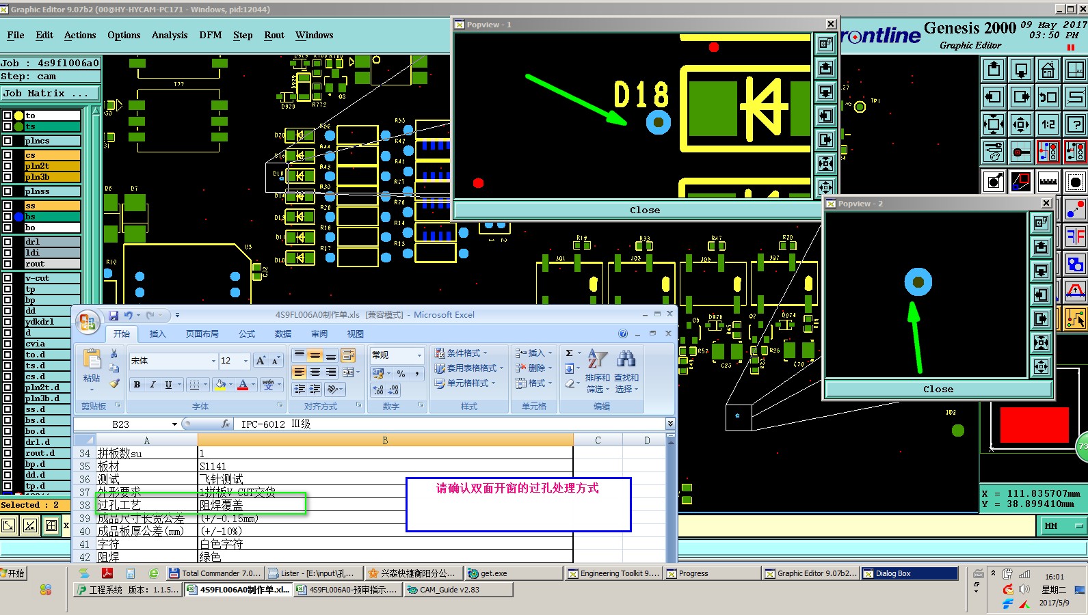Open the Analysis menu
1088x615 pixels.
(170, 36)
